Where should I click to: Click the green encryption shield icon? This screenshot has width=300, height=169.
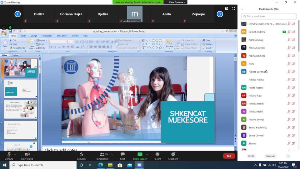pyautogui.click(x=10, y=28)
